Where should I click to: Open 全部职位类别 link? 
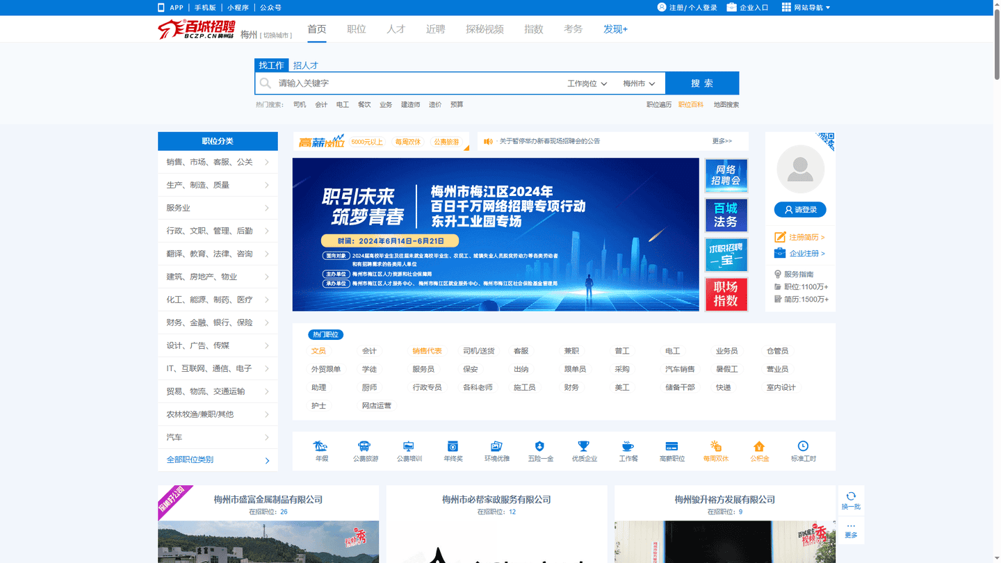218,460
